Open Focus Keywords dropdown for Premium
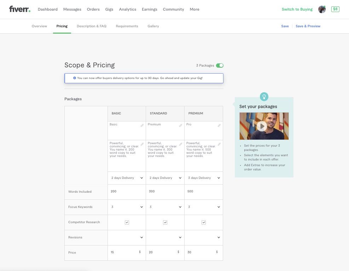Viewport: 349px width, 271px height. [204, 207]
